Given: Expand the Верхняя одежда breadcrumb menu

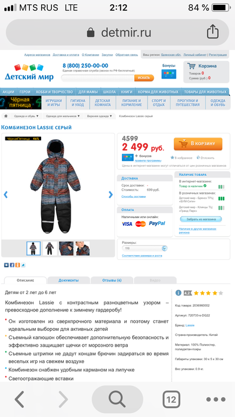Looking at the screenshot, I should [100, 116].
